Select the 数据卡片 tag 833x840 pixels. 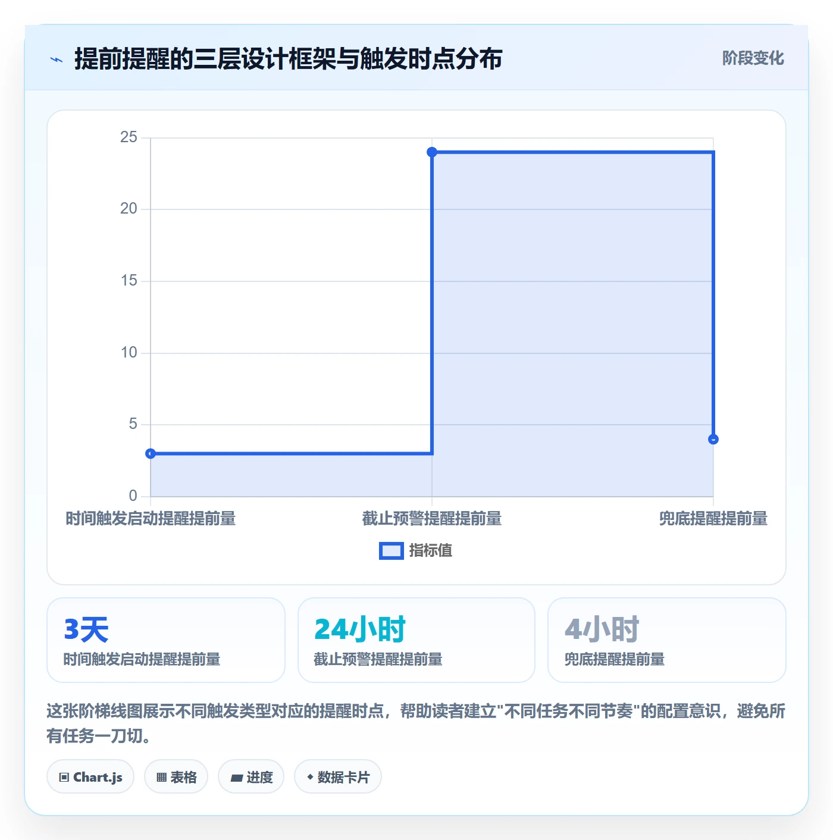coord(338,777)
